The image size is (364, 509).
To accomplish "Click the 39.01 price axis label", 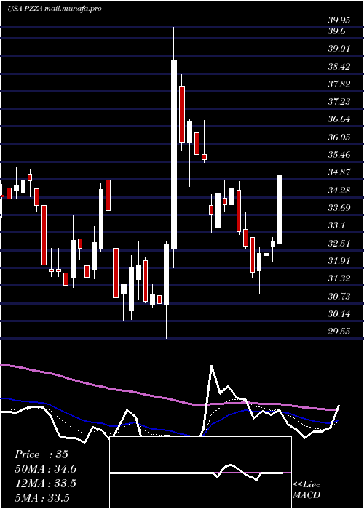I will click(339, 49).
